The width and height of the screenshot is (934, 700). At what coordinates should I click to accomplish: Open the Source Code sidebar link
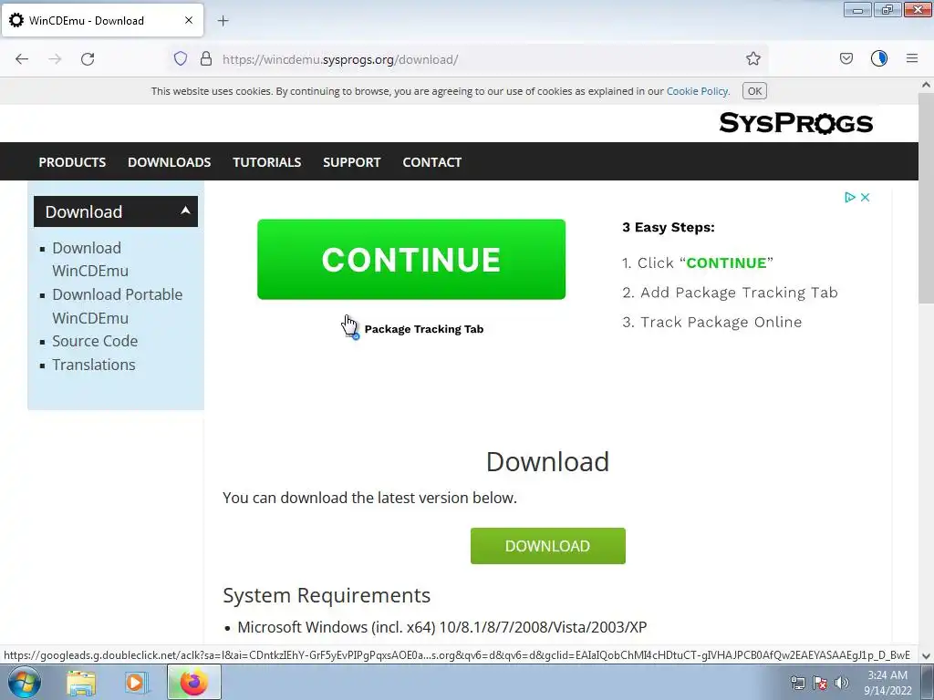coord(95,341)
